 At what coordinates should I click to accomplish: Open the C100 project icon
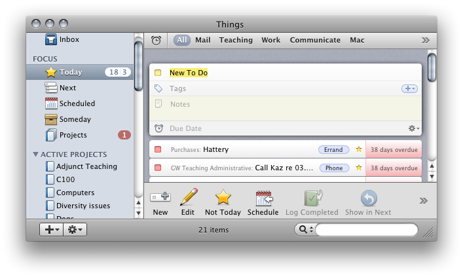click(50, 179)
